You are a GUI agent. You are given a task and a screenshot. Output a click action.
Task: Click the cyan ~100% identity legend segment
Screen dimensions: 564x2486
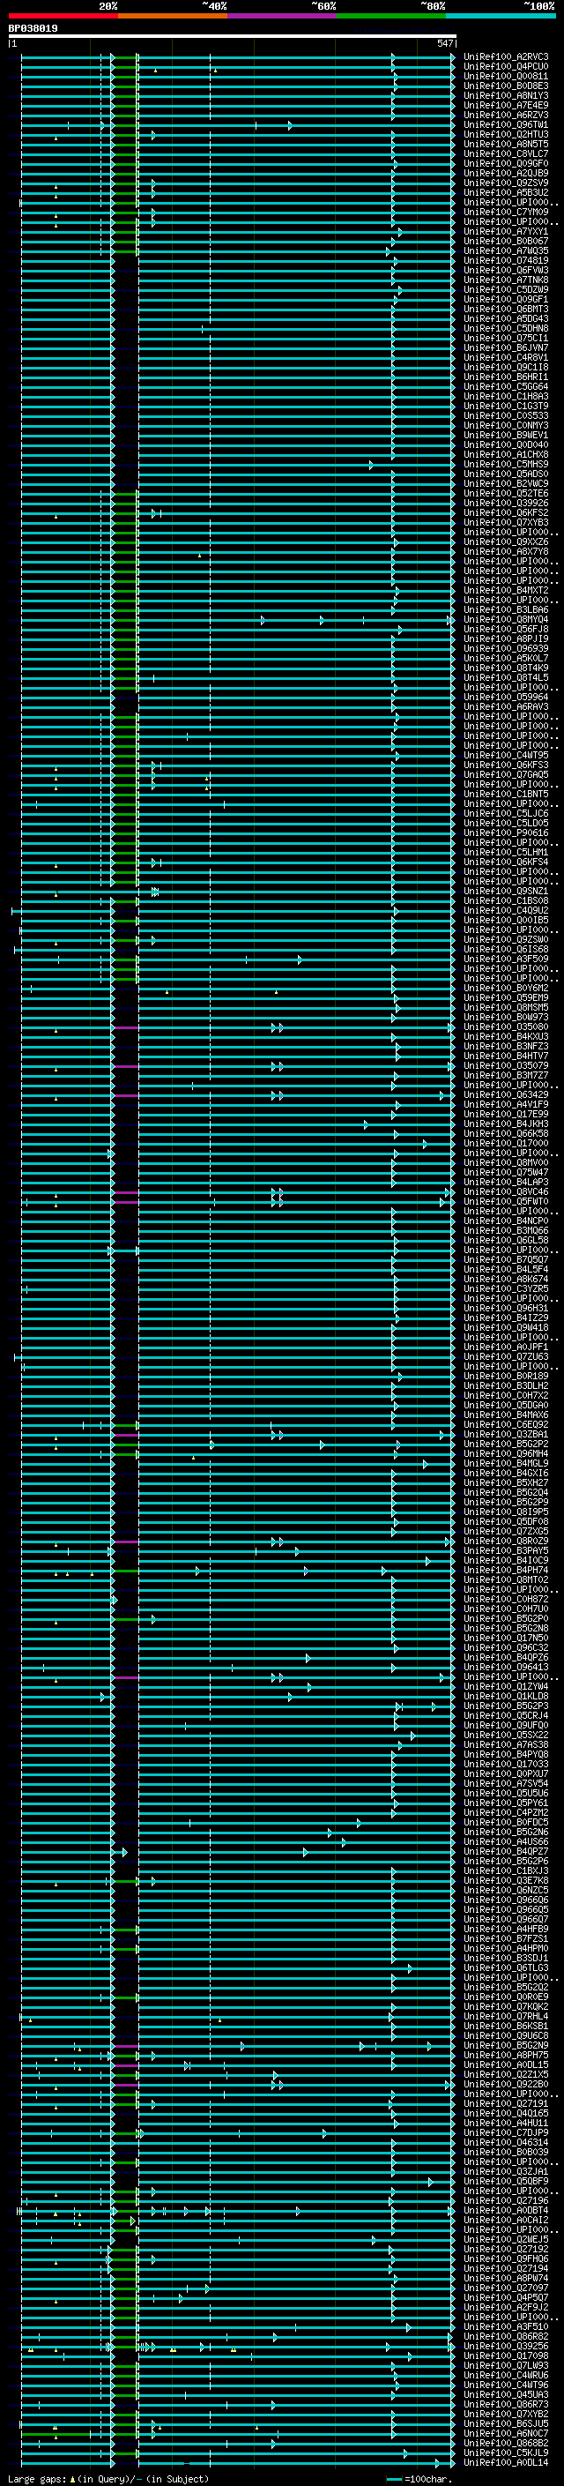tap(501, 16)
